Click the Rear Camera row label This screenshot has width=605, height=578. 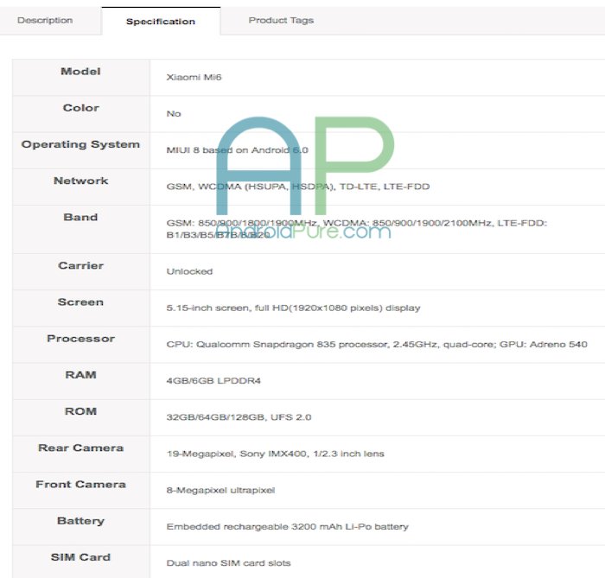(80, 448)
